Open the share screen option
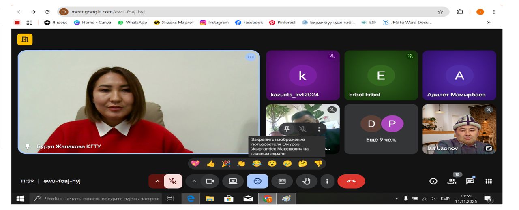Screen dimensions: 519x210 coord(233,181)
